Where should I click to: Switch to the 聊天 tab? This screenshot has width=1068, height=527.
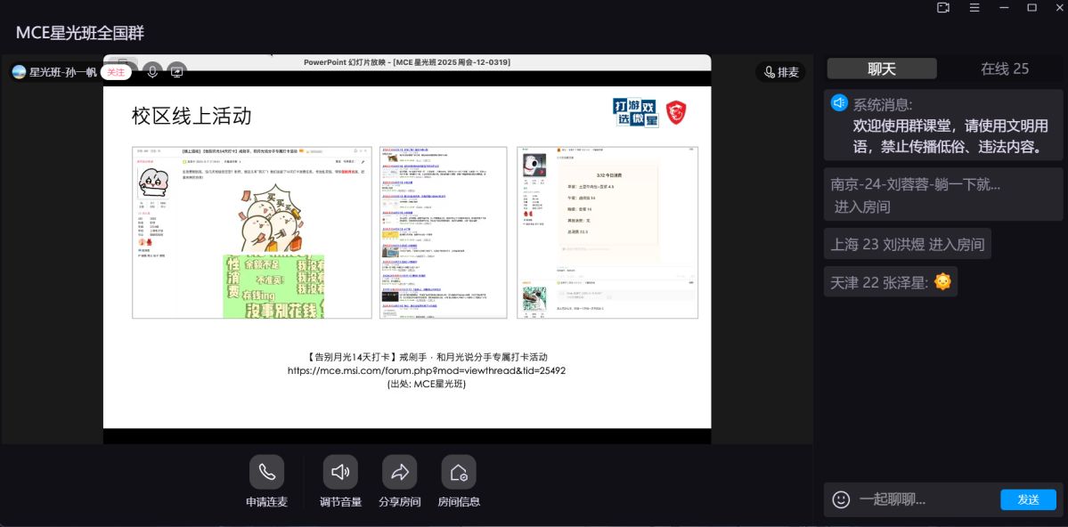tap(882, 69)
